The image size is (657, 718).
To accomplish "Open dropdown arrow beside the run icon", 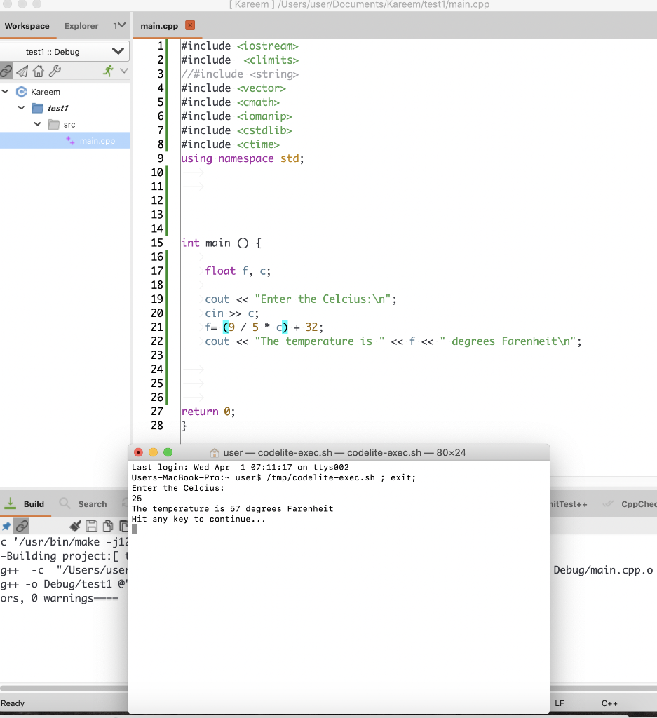I will [123, 71].
